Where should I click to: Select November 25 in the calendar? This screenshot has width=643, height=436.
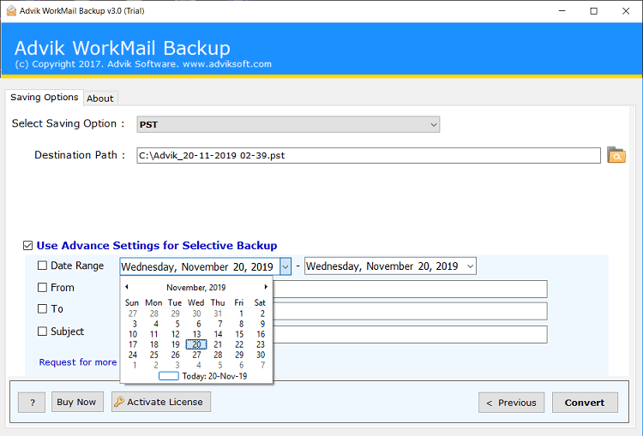[x=153, y=355]
